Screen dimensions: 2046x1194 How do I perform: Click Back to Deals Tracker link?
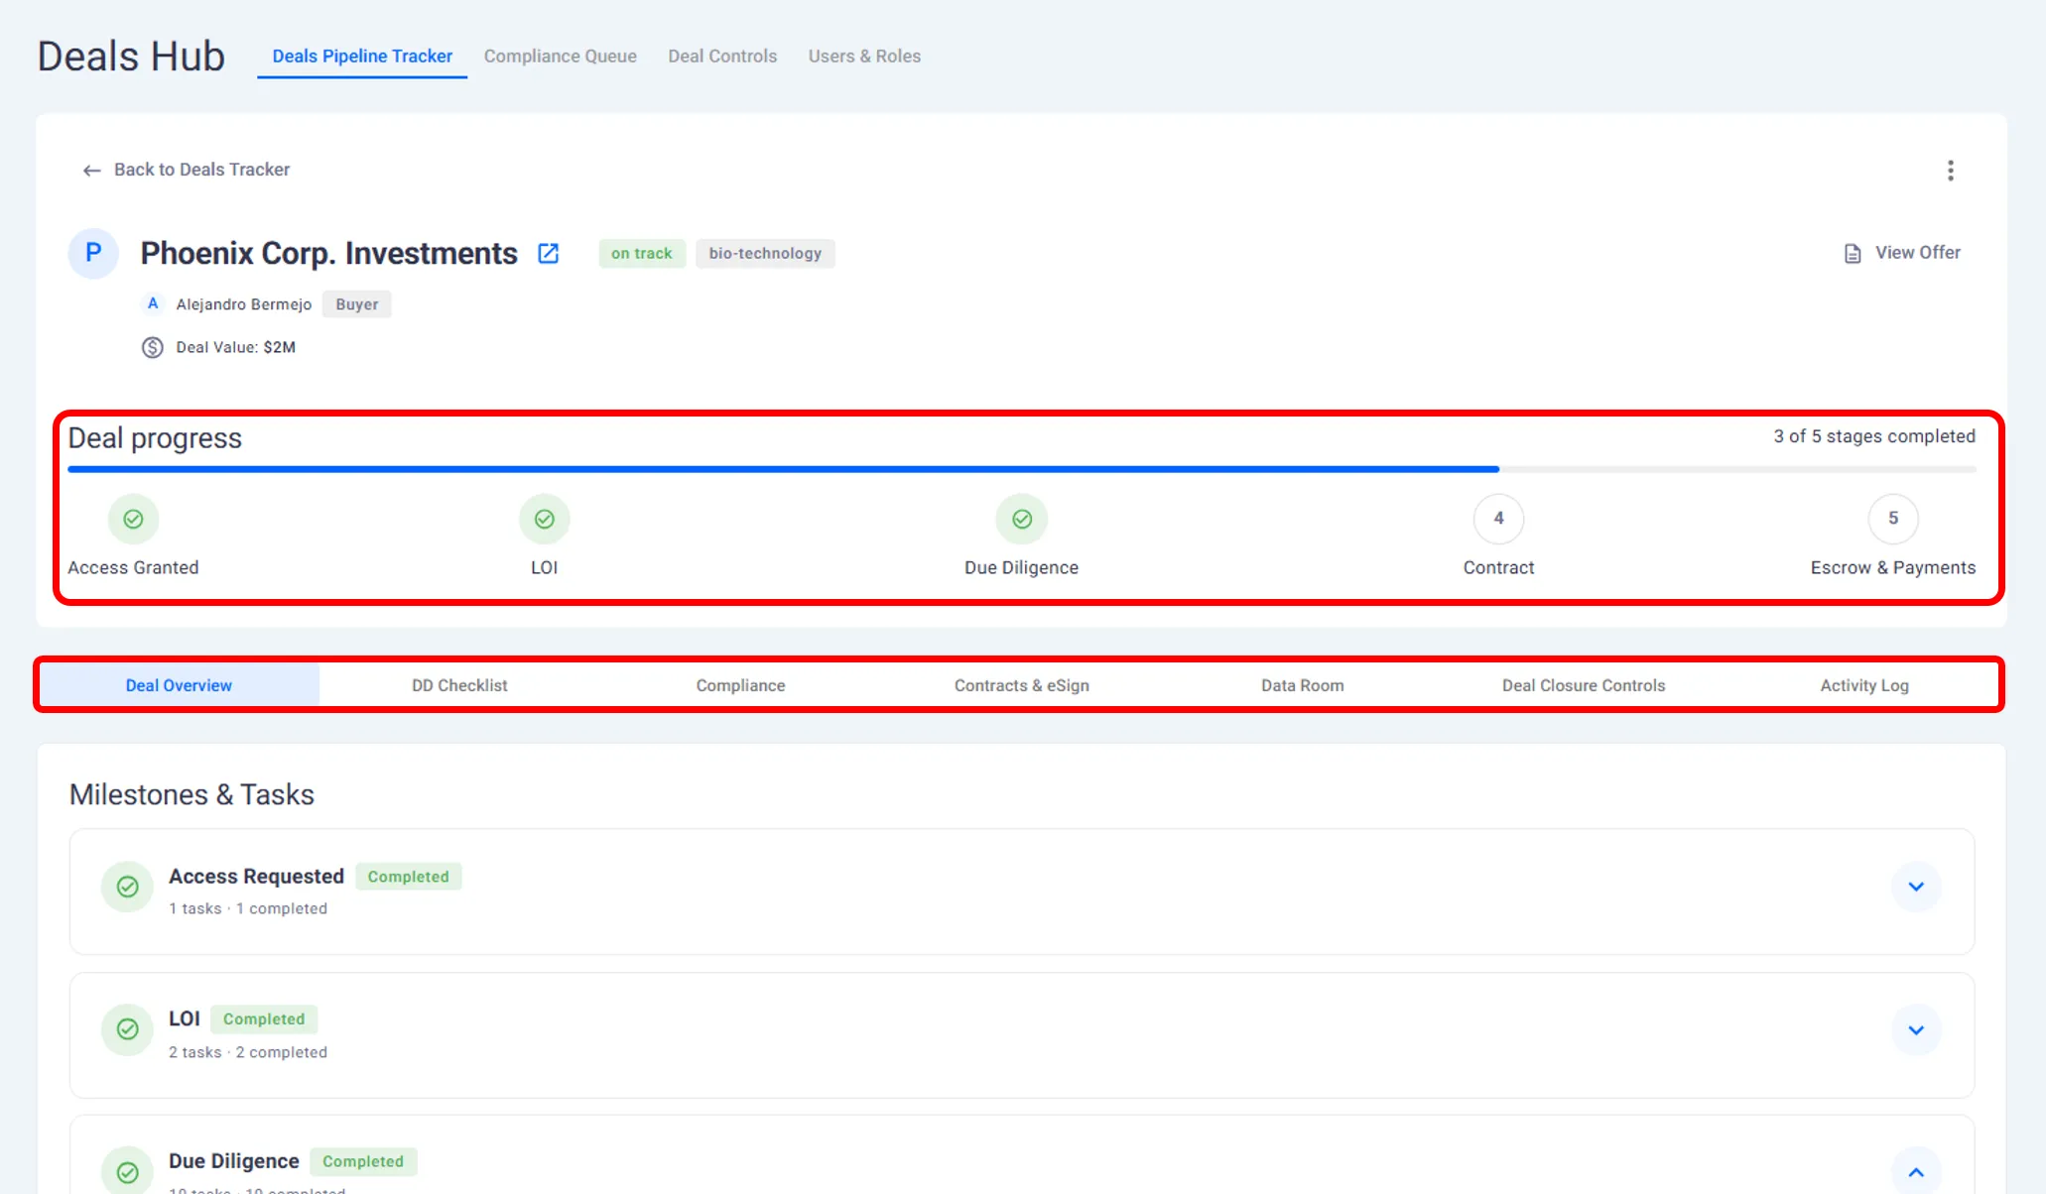(x=201, y=170)
